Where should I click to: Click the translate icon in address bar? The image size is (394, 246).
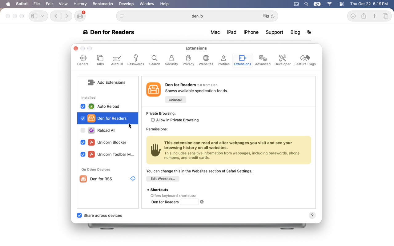coord(266,16)
